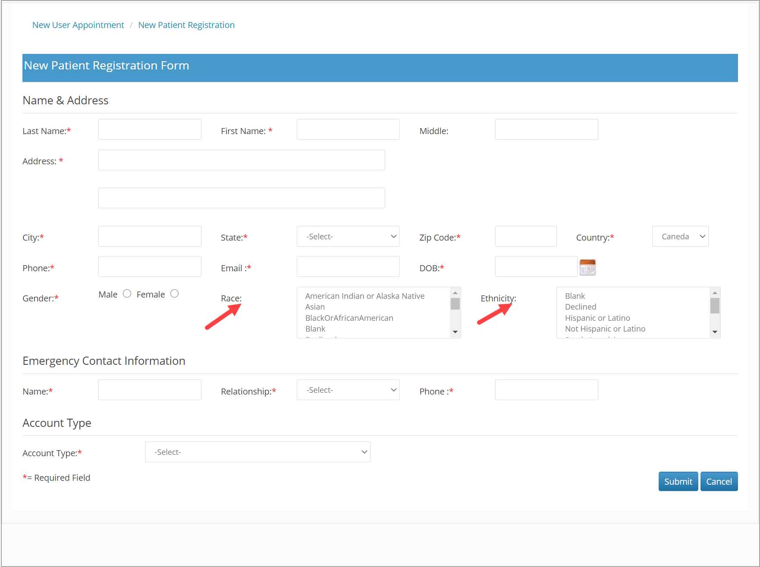This screenshot has height=567, width=760.
Task: Click the Race list scroll down arrow
Action: pyautogui.click(x=455, y=332)
